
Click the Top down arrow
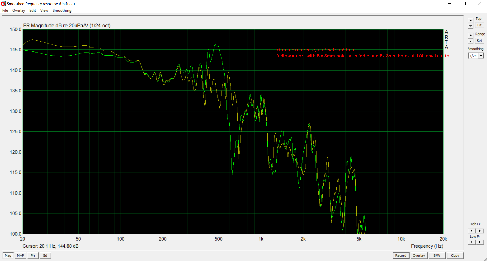coord(471,26)
